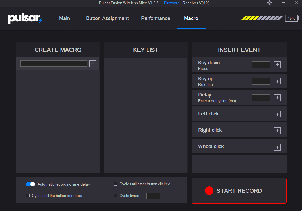Add Delay event using plus icon
302x211 pixels.
coord(277,98)
